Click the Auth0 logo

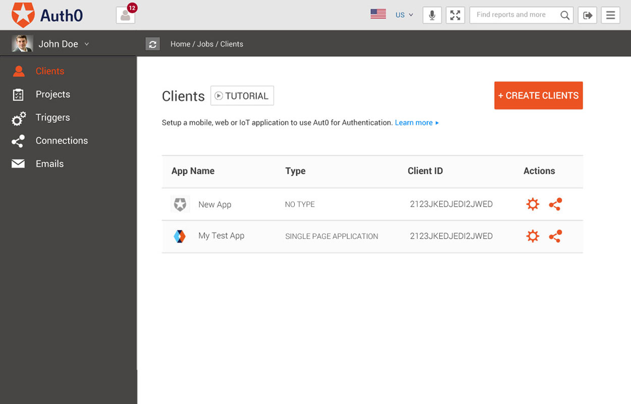[47, 15]
